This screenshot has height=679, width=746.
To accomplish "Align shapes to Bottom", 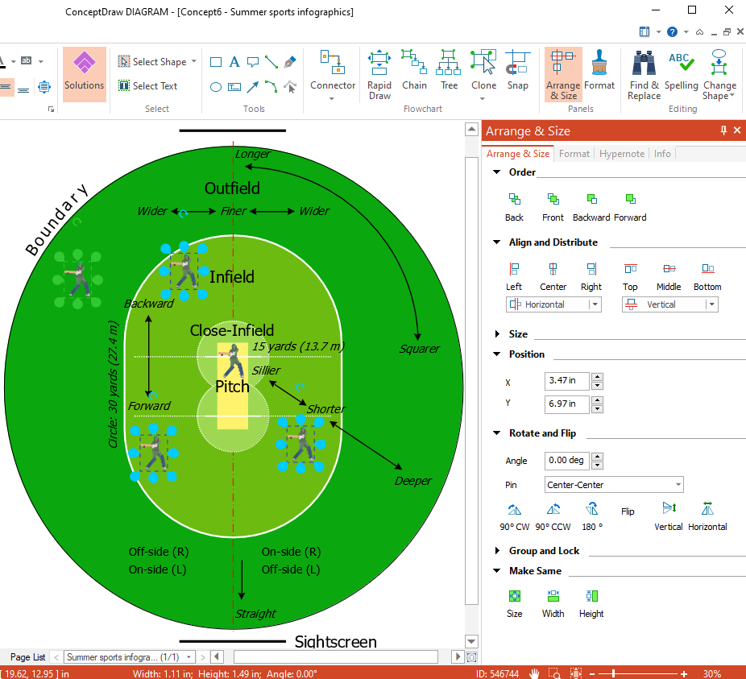I will pos(707,276).
